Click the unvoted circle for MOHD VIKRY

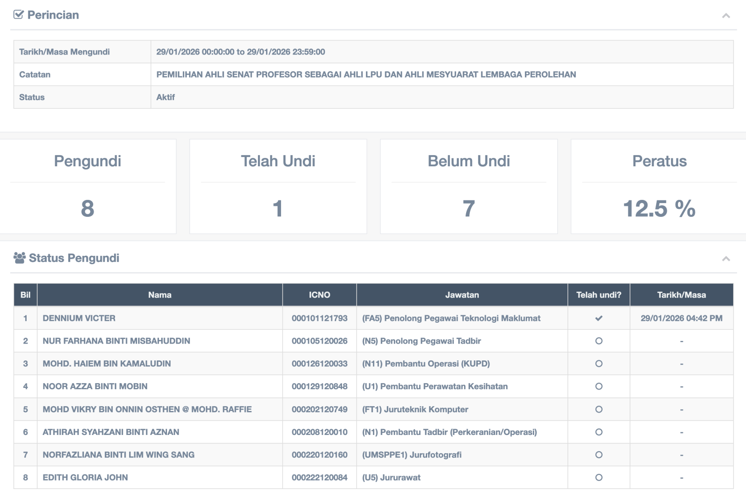[x=599, y=409]
